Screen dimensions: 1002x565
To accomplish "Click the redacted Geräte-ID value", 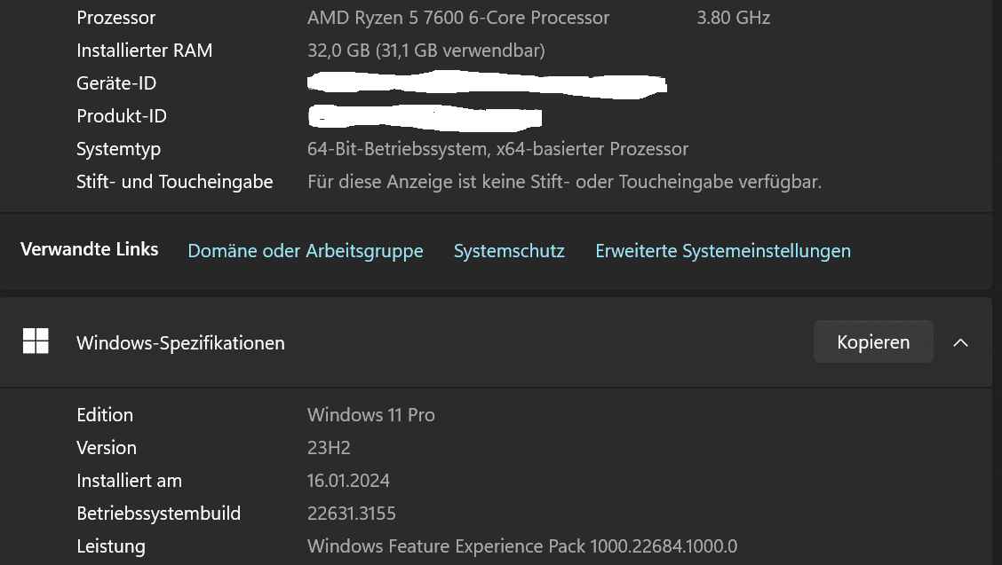I will [487, 85].
